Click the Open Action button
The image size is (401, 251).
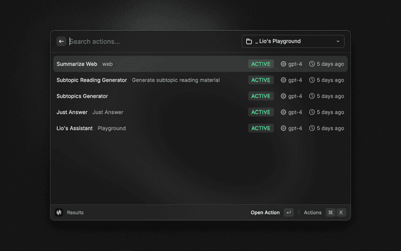pyautogui.click(x=265, y=213)
